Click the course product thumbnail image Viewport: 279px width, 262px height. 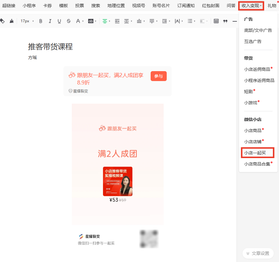point(118,181)
